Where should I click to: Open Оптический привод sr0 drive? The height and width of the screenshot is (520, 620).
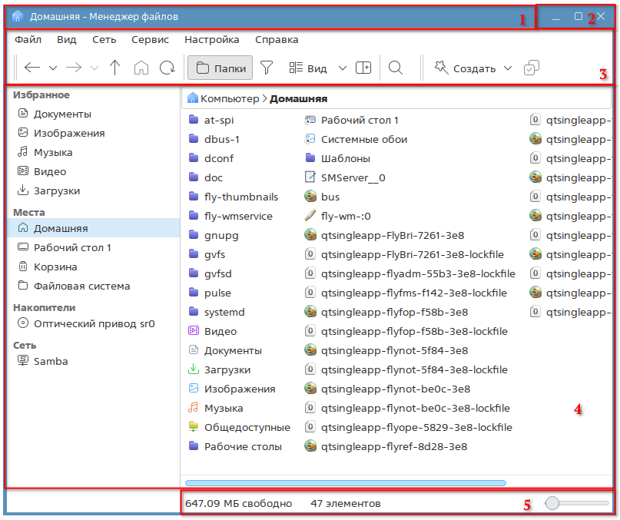[94, 323]
